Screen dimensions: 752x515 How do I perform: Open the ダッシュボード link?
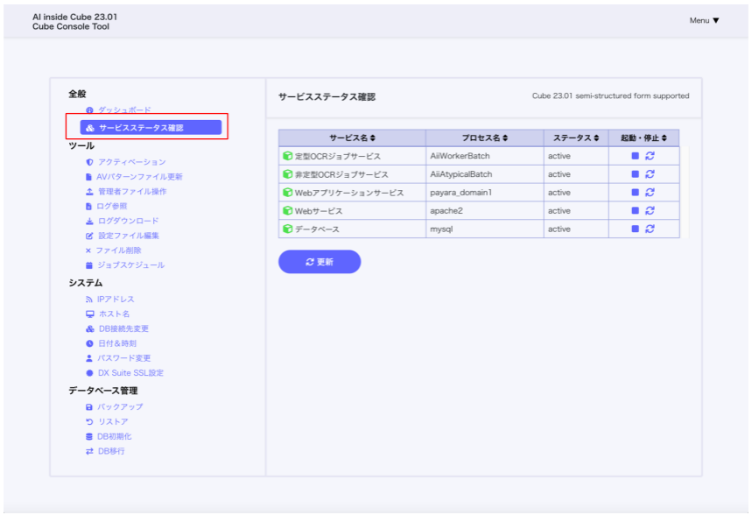tap(124, 109)
